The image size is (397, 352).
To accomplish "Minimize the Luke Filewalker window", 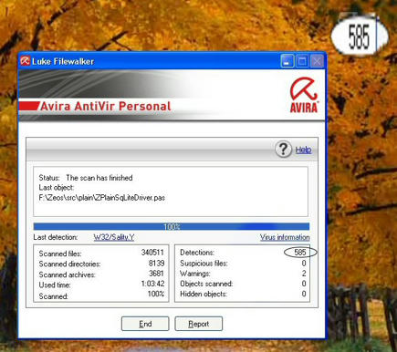I will pyautogui.click(x=287, y=61).
